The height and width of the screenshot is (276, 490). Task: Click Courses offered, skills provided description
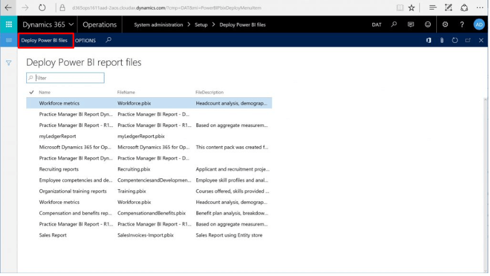tap(232, 191)
